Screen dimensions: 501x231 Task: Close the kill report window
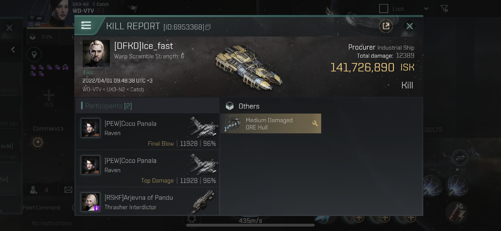tap(410, 26)
